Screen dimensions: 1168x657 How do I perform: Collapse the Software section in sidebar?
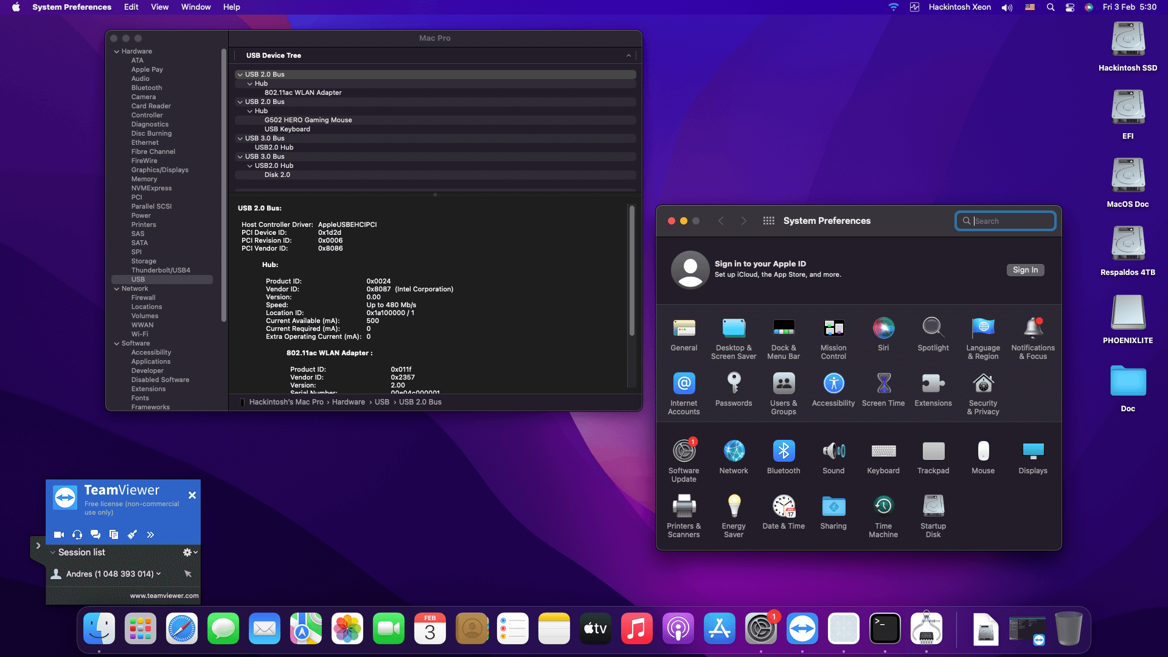pyautogui.click(x=117, y=344)
